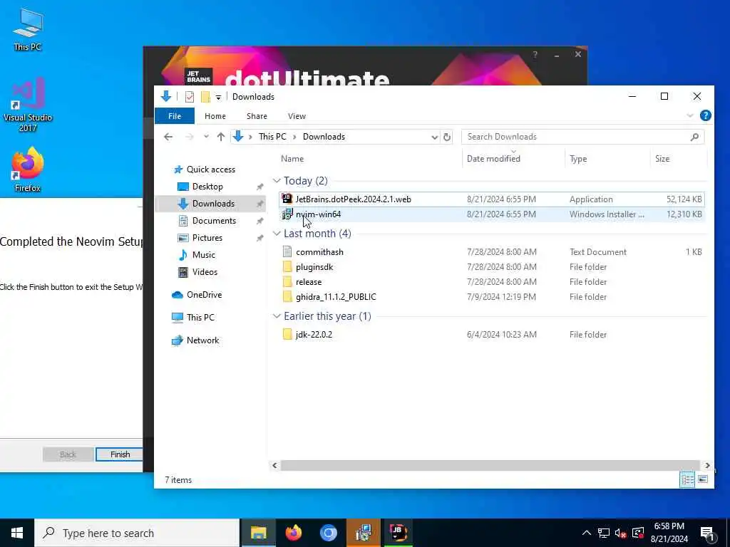
Task: Select Documents in the navigation pane
Action: click(214, 221)
